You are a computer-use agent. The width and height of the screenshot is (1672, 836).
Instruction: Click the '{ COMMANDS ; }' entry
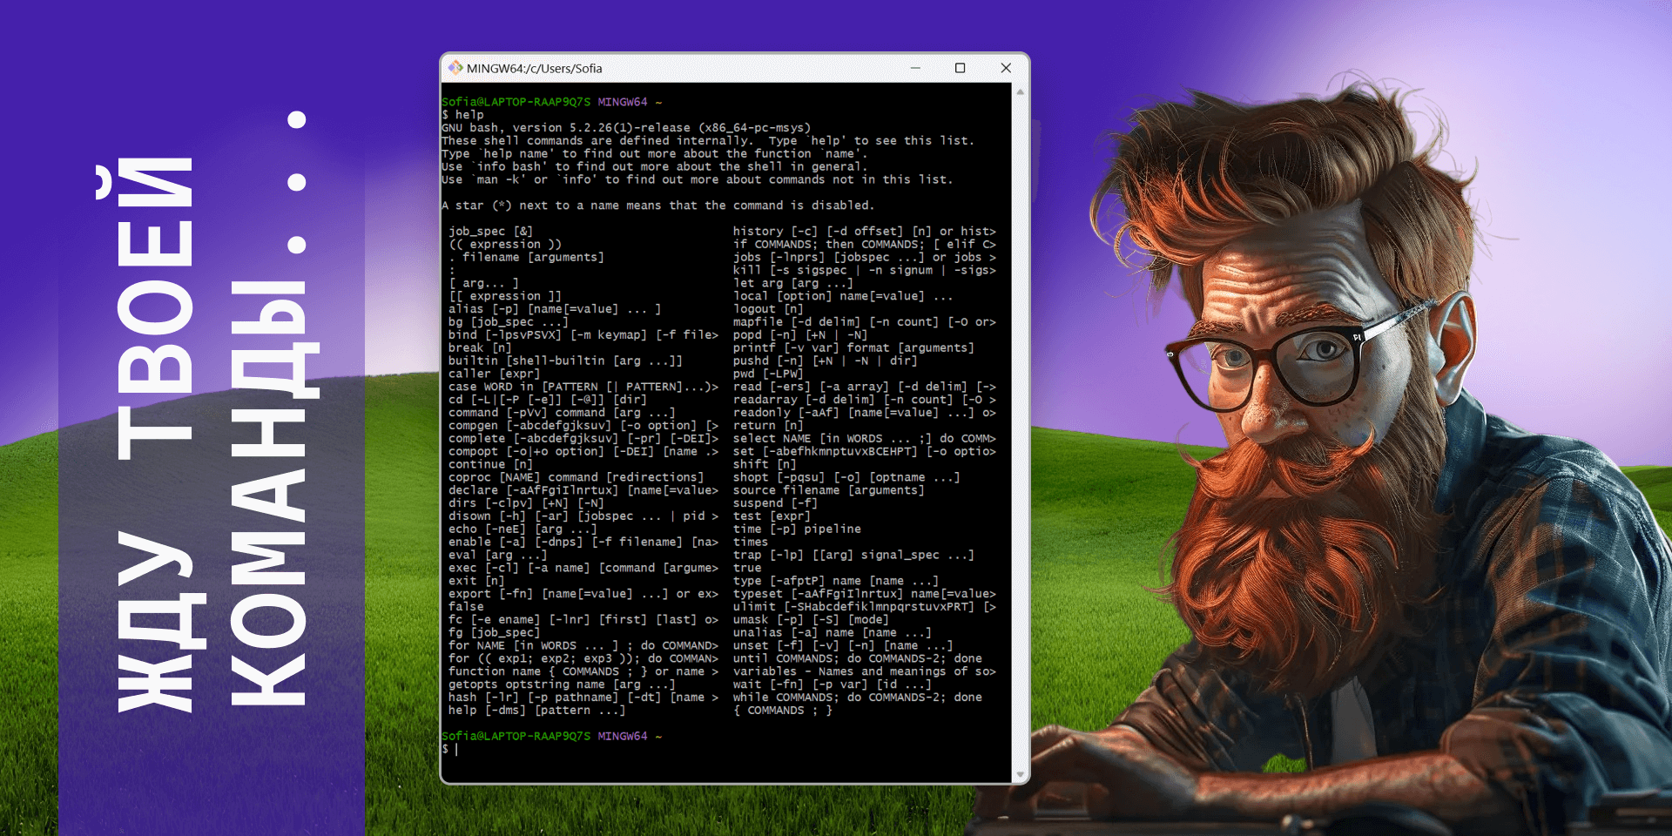point(782,711)
